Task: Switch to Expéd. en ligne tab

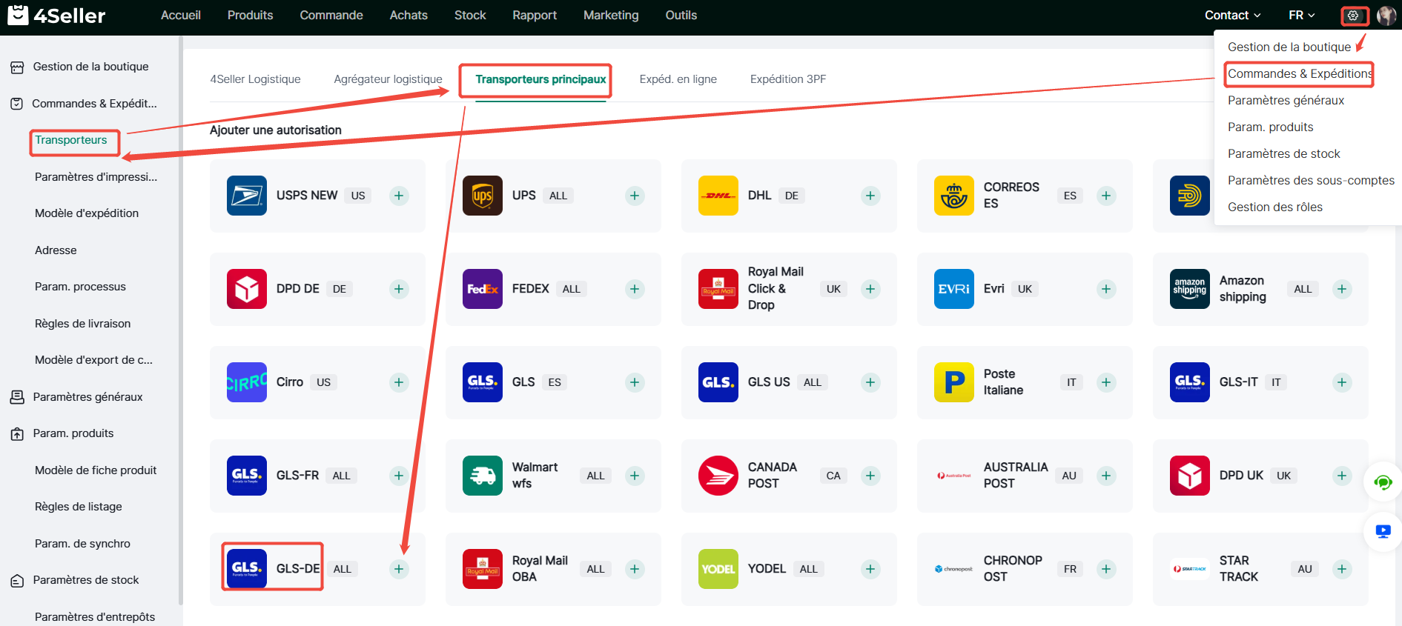Action: click(x=678, y=79)
